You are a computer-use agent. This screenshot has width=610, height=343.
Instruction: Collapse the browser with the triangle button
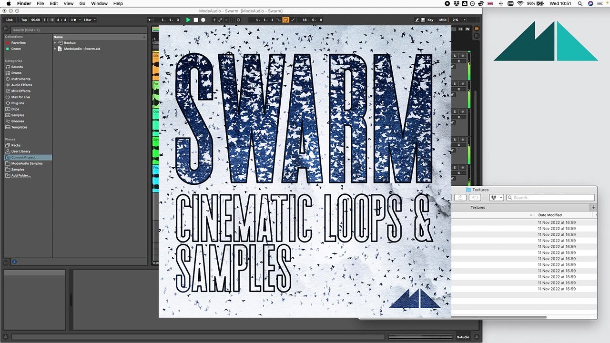[x=6, y=29]
